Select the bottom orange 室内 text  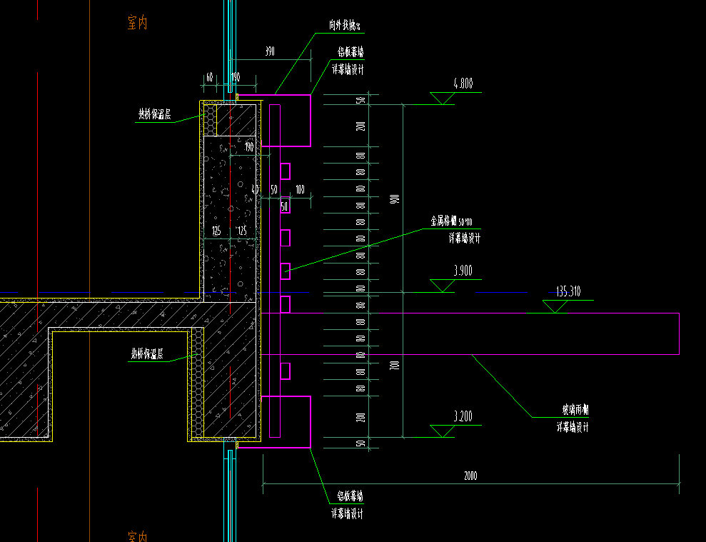(x=137, y=536)
